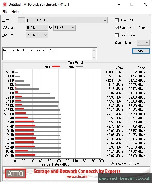Screen dimensions: 152x183
Task: Click the Start button
Action: coord(141,51)
